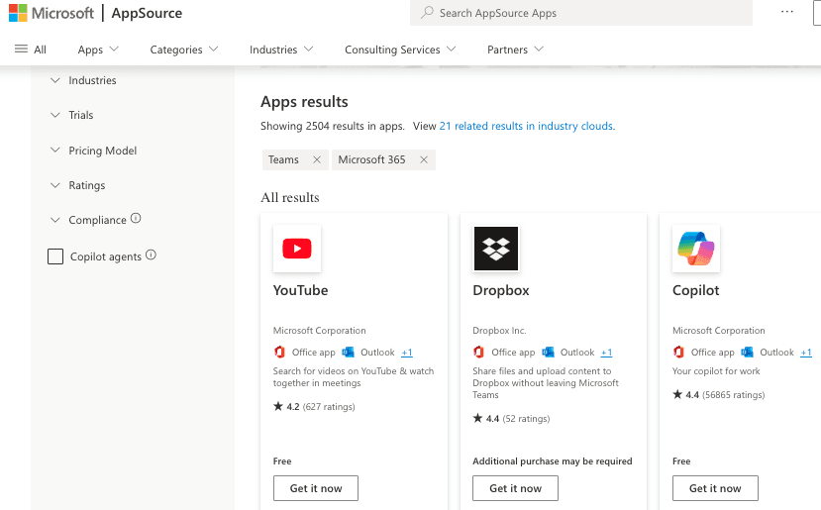The height and width of the screenshot is (510, 821).
Task: Expand the Trials filter section
Action: (x=71, y=115)
